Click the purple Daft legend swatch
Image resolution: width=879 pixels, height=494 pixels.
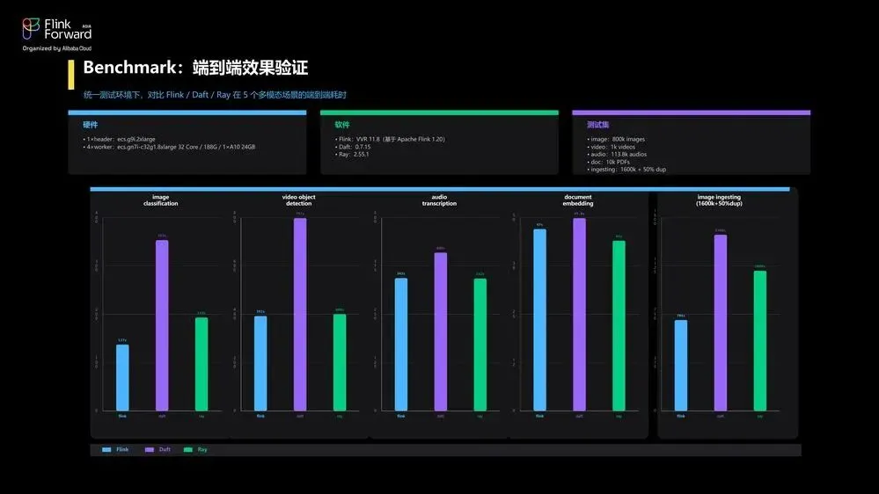point(149,449)
